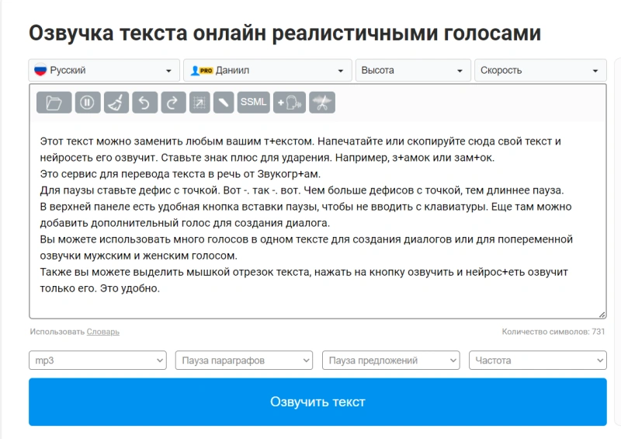Expand the Высота pitch dropdown
Viewport: 621px width, 439px height.
tap(413, 71)
